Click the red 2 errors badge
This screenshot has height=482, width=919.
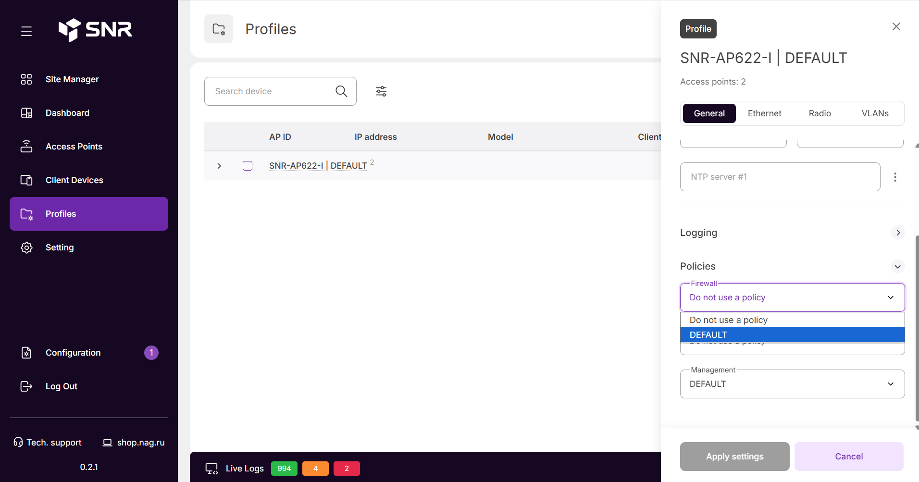click(x=347, y=469)
